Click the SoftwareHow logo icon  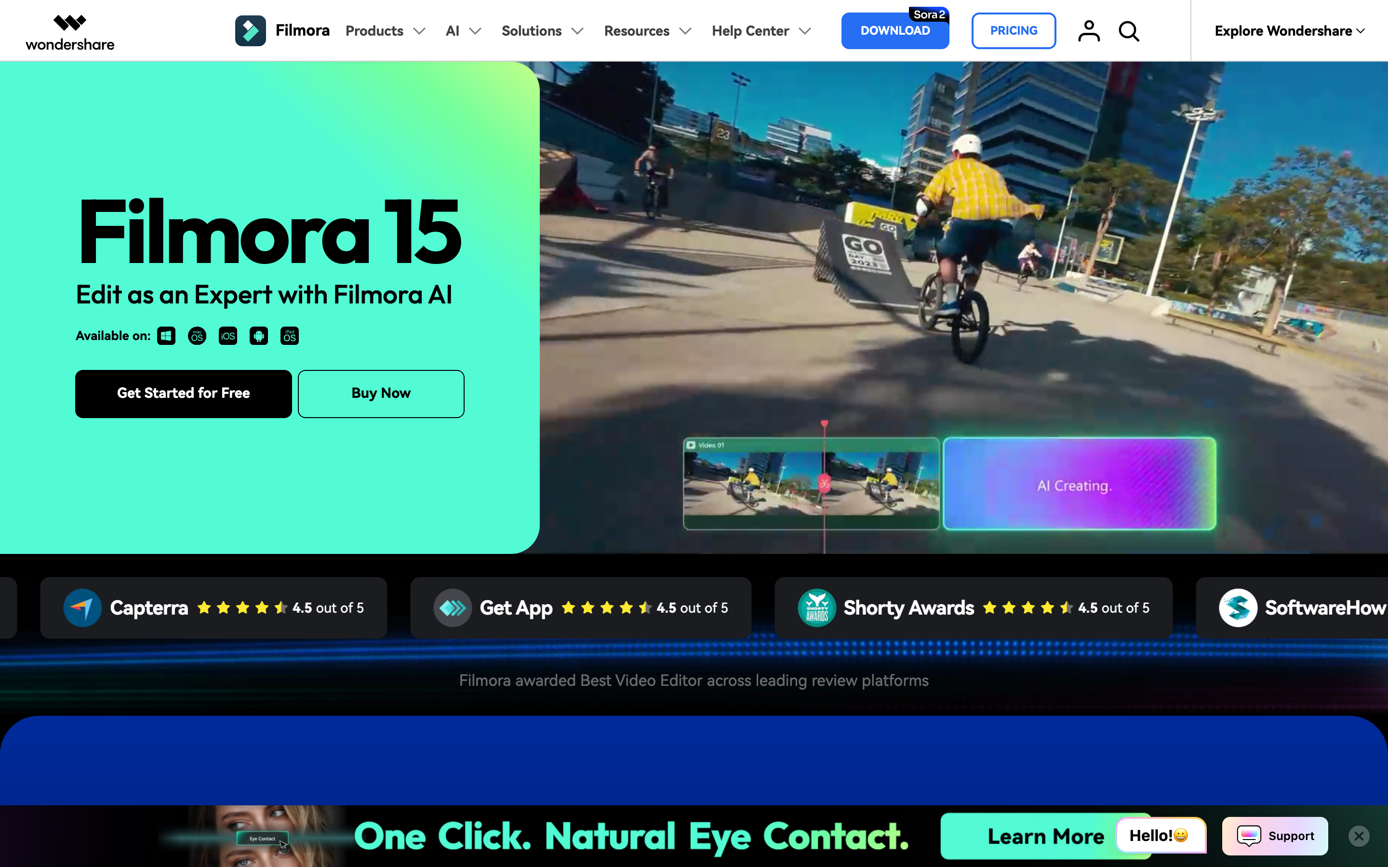(x=1238, y=608)
